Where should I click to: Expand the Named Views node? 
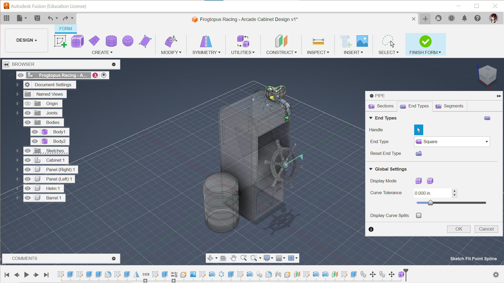[x=18, y=94]
